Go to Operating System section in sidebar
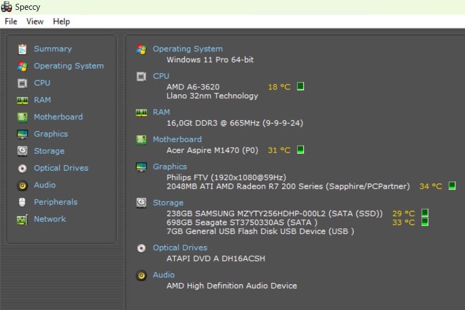Image resolution: width=465 pixels, height=310 pixels. click(x=69, y=66)
